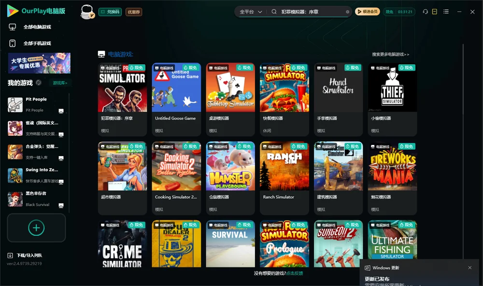Click the Windows 更新 notification icon

367,268
